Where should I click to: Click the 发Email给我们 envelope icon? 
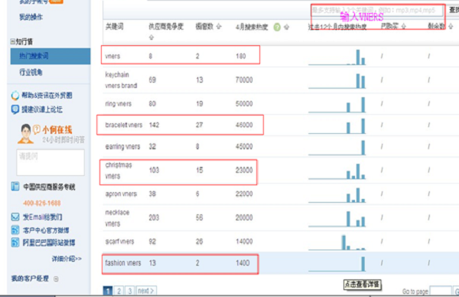[15, 217]
